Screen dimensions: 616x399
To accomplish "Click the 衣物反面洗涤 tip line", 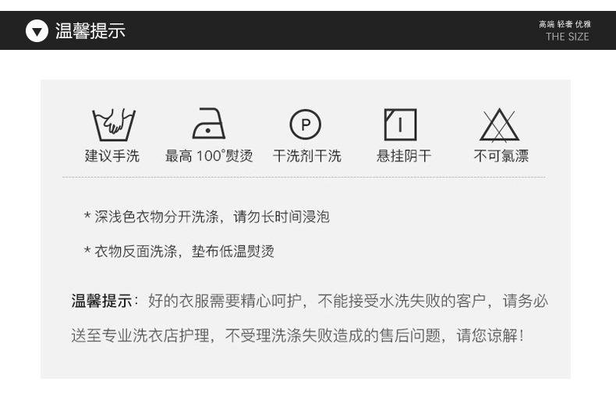I will (x=179, y=252).
